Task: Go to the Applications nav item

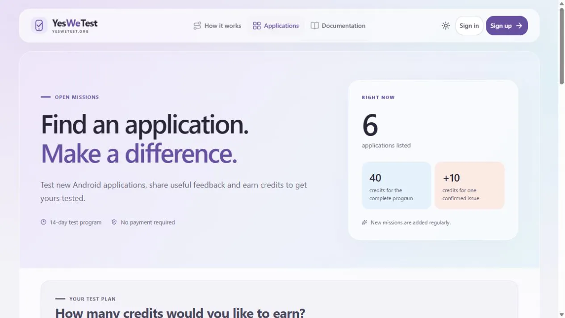Action: point(276,26)
